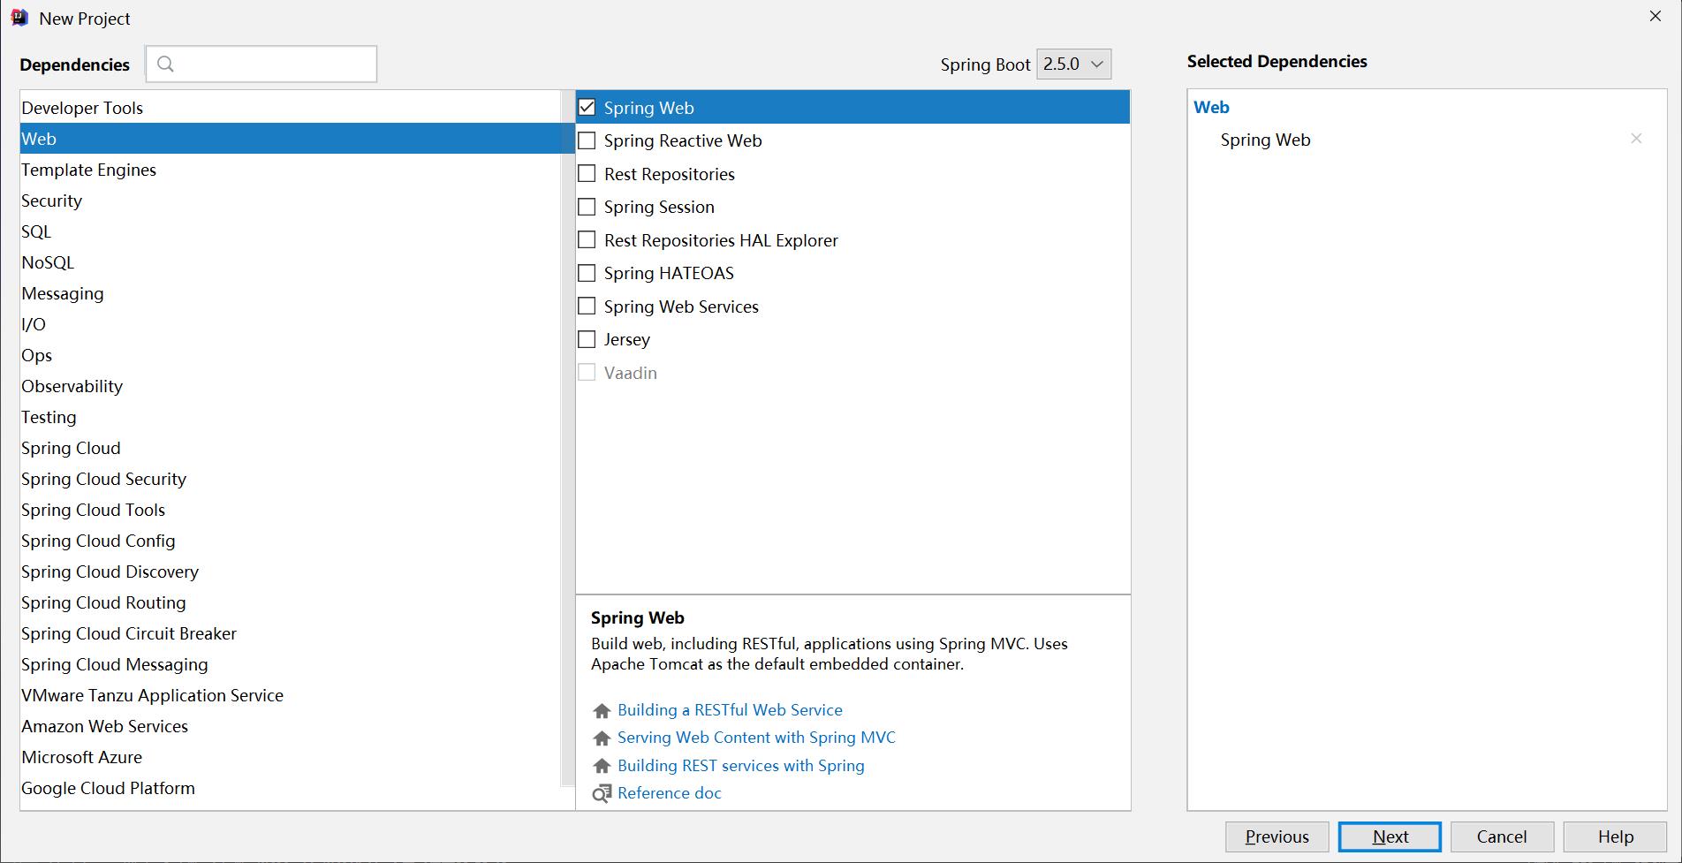1682x863 pixels.
Task: Open the Spring Boot version dropdown
Action: coord(1073,64)
